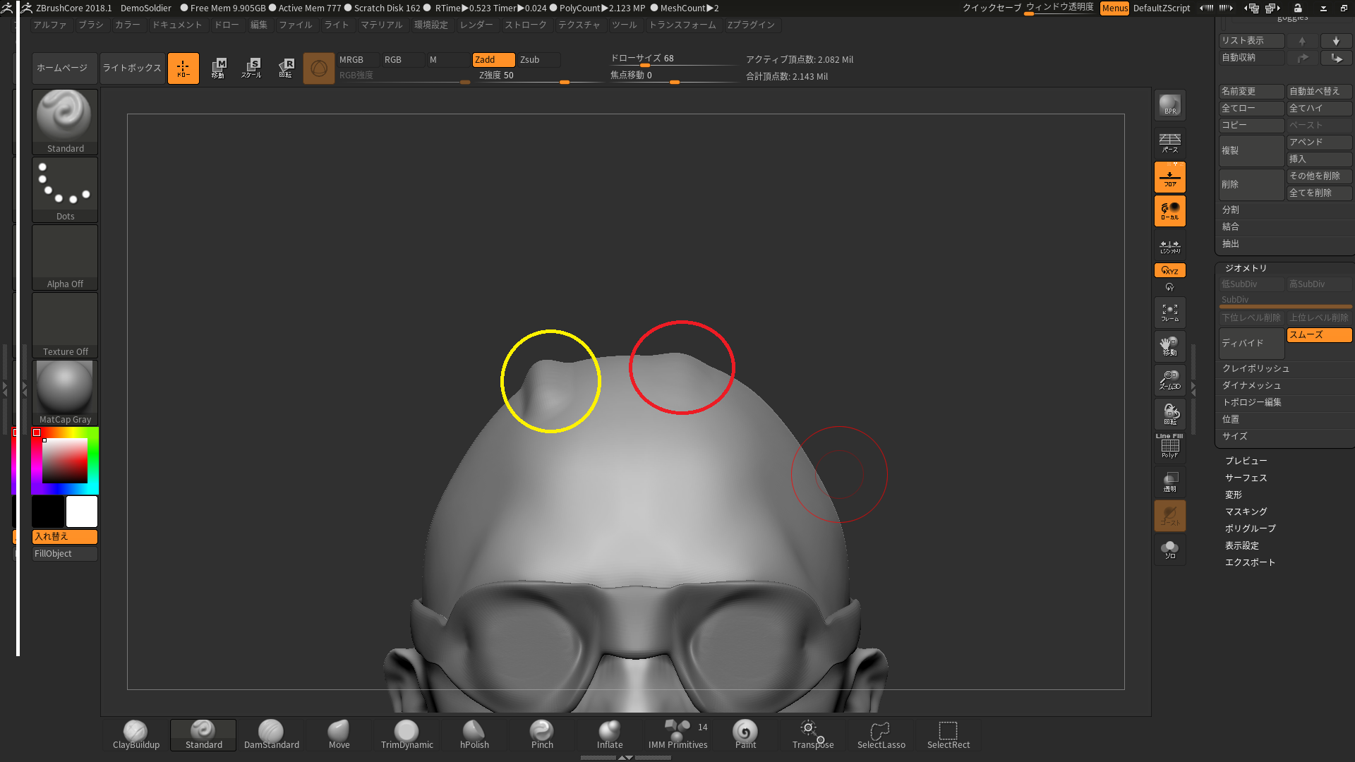This screenshot has height=762, width=1355.
Task: Toggle RGB color painting mode
Action: [x=392, y=59]
